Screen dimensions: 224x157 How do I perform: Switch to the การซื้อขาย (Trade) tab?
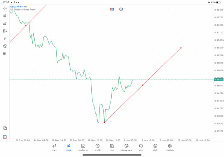pyautogui.click(x=83, y=147)
